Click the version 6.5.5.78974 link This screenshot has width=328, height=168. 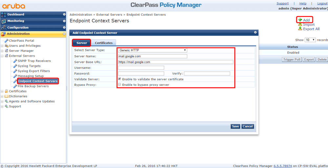[283, 166]
